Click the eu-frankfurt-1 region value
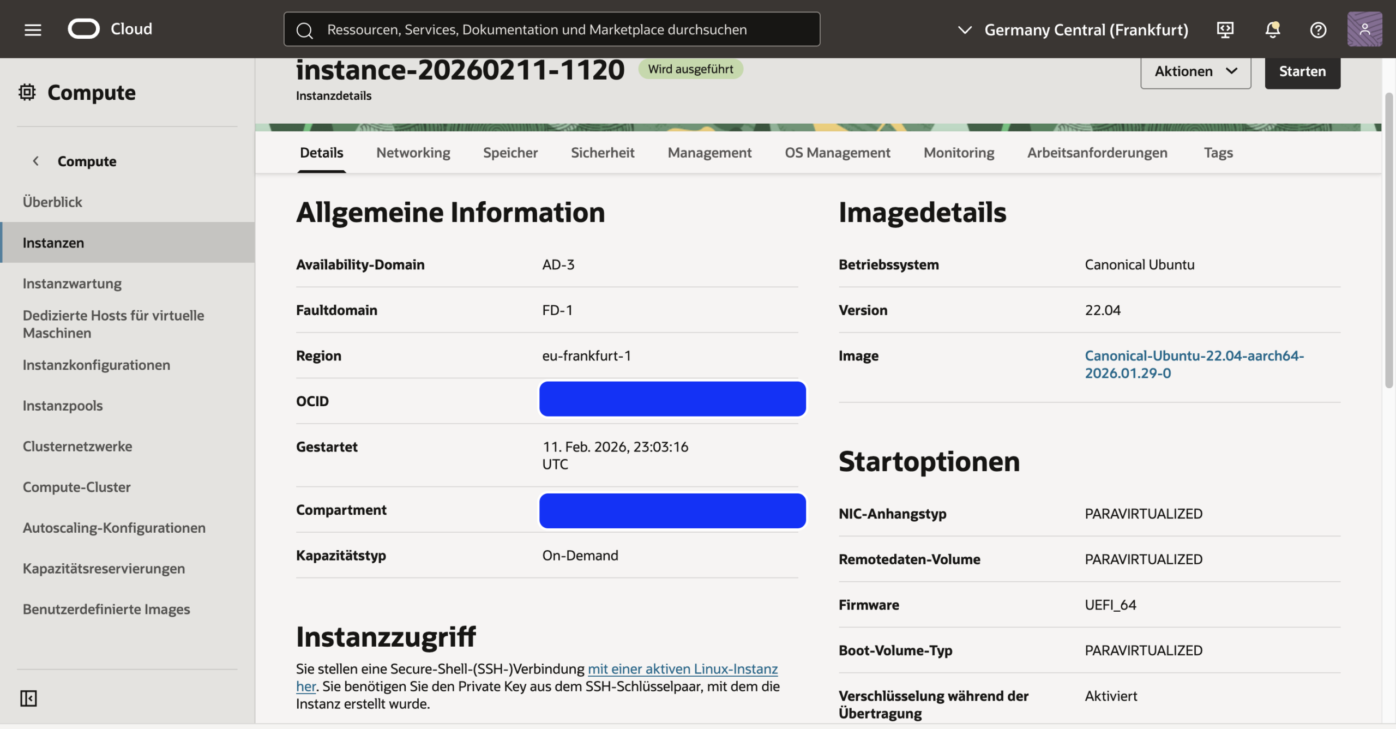Screen dimensions: 1396x729 (587, 356)
